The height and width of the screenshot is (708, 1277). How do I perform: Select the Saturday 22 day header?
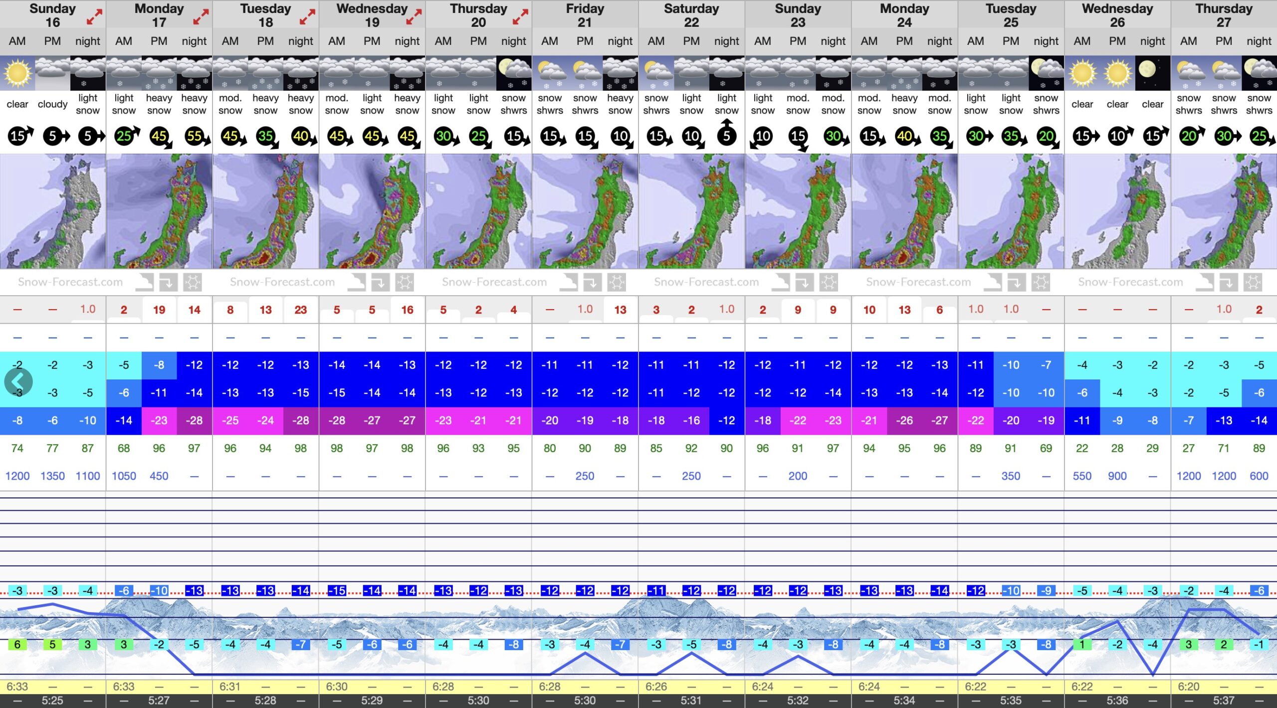[x=691, y=15]
